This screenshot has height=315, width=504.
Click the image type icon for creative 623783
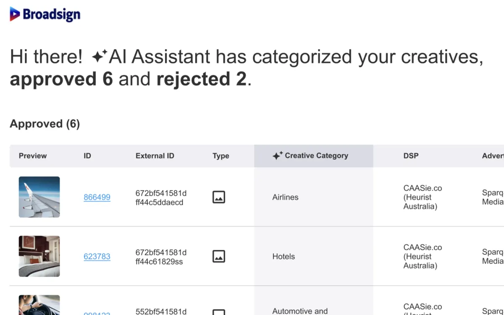pos(219,256)
